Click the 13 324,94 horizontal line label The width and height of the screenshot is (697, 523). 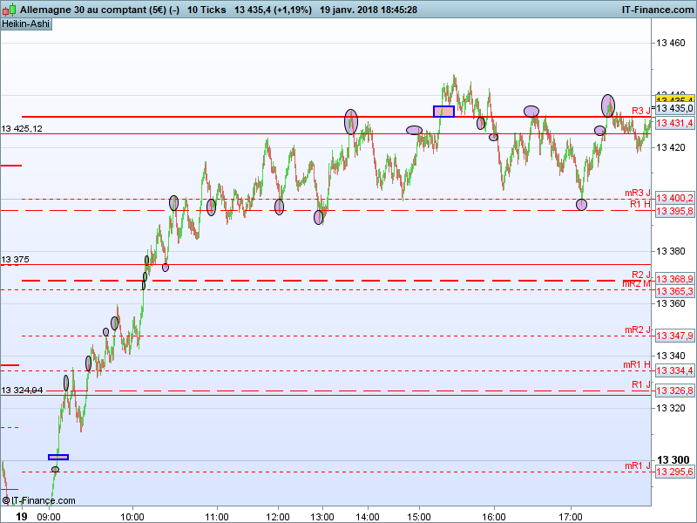[x=22, y=390]
